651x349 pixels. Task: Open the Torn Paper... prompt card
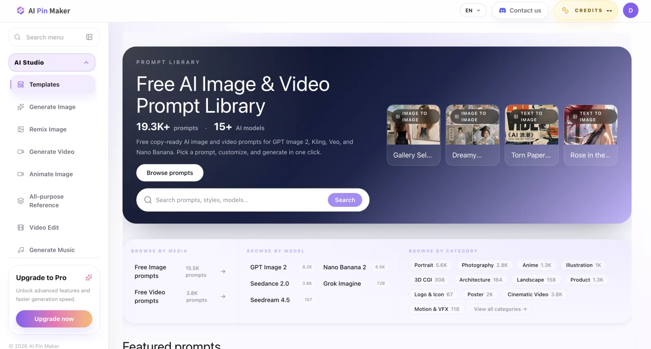[x=532, y=135]
